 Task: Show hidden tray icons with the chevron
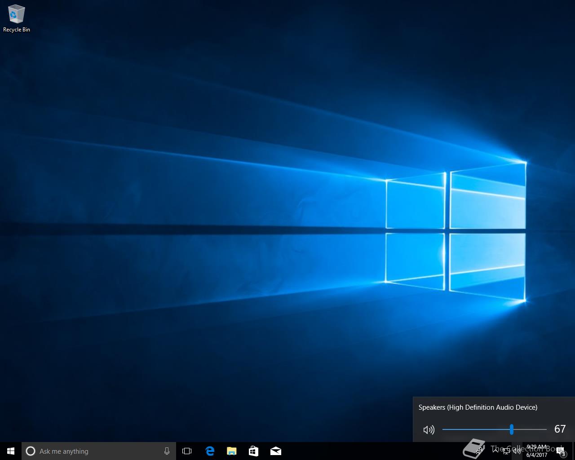pyautogui.click(x=495, y=451)
